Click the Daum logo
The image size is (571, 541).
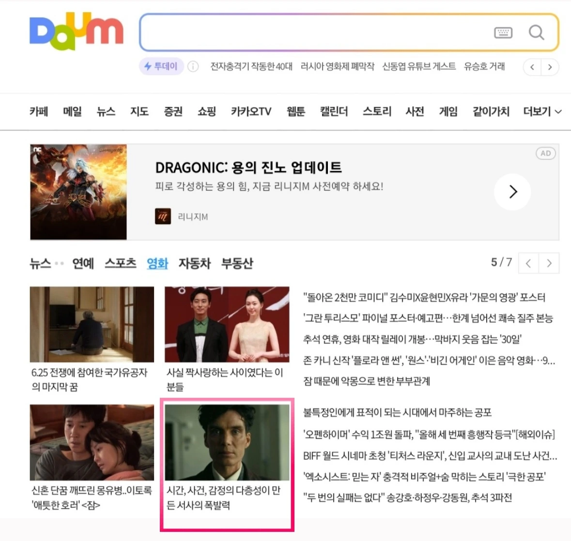coord(77,31)
